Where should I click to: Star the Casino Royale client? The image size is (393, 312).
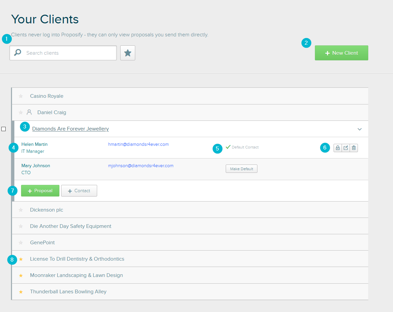coord(21,96)
